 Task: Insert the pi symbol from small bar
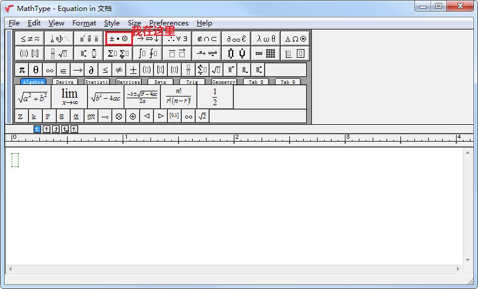pyautogui.click(x=22, y=70)
